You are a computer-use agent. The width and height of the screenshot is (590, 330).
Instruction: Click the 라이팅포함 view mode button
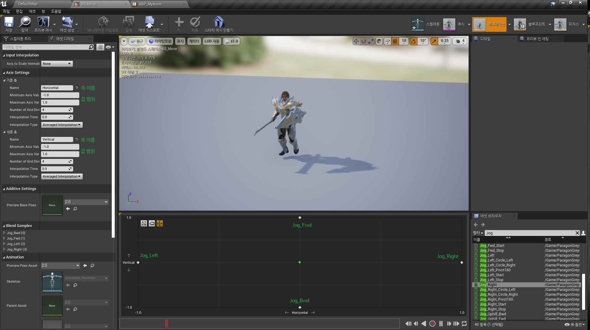160,41
